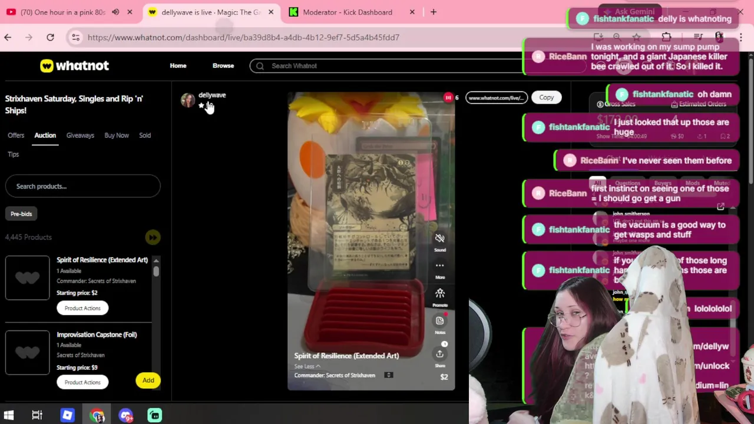This screenshot has width=754, height=424.
Task: Go back with browser back arrow
Action: [x=8, y=37]
